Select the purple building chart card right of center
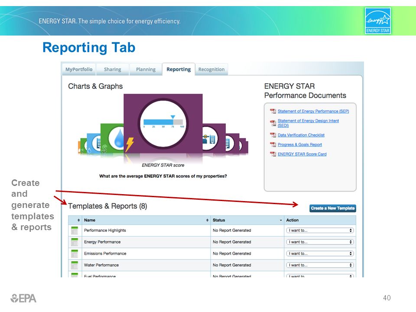Image resolution: width=416 pixels, height=312 pixels. 214,138
